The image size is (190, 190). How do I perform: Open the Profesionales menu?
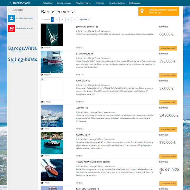pyautogui.click(x=135, y=3)
